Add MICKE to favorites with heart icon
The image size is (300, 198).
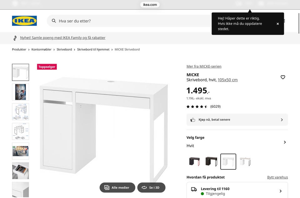[283, 77]
